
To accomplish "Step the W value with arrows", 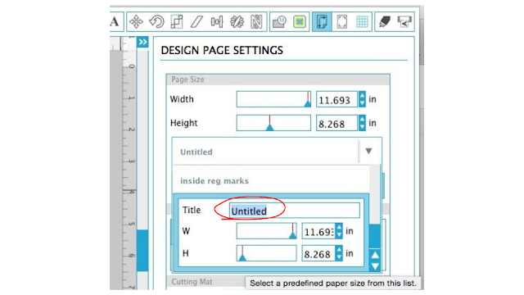I will click(339, 231).
